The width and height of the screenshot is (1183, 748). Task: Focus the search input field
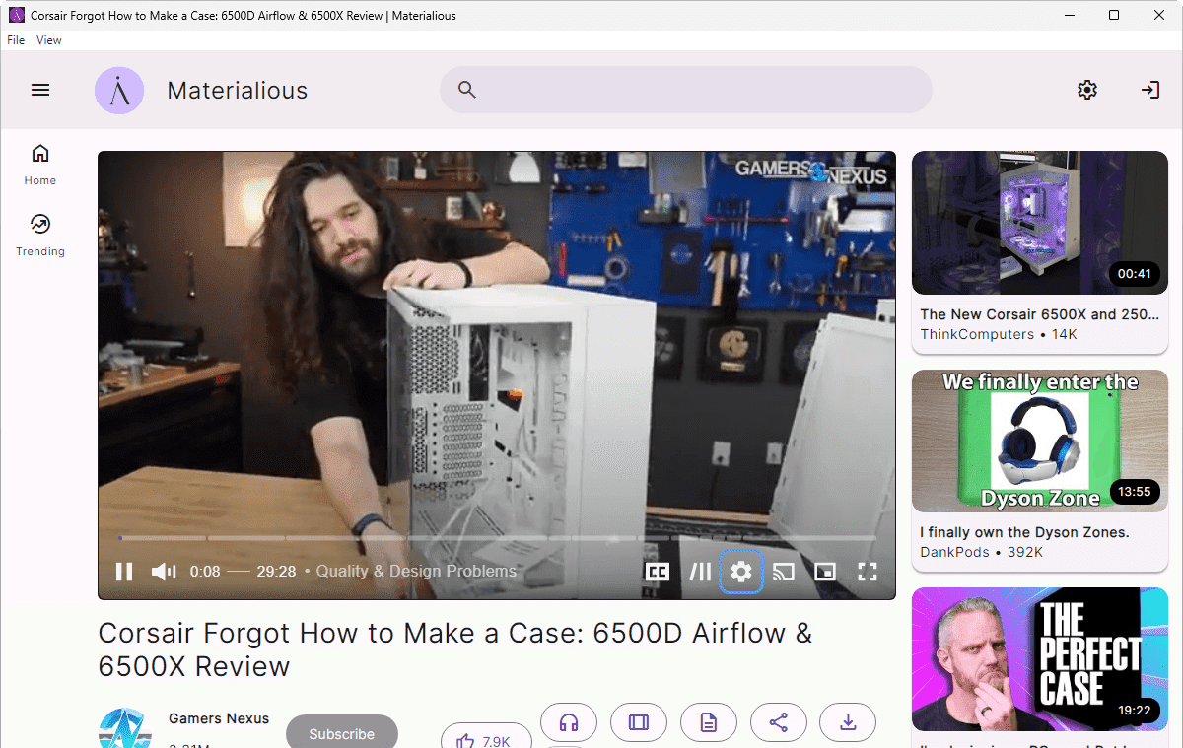coord(686,90)
